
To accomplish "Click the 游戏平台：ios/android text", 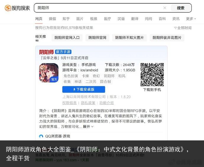I will pyautogui.click(x=80, y=70).
